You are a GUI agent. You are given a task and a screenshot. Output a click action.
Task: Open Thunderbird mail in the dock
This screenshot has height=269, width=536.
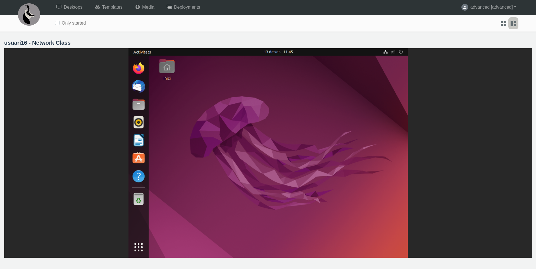pos(139,86)
